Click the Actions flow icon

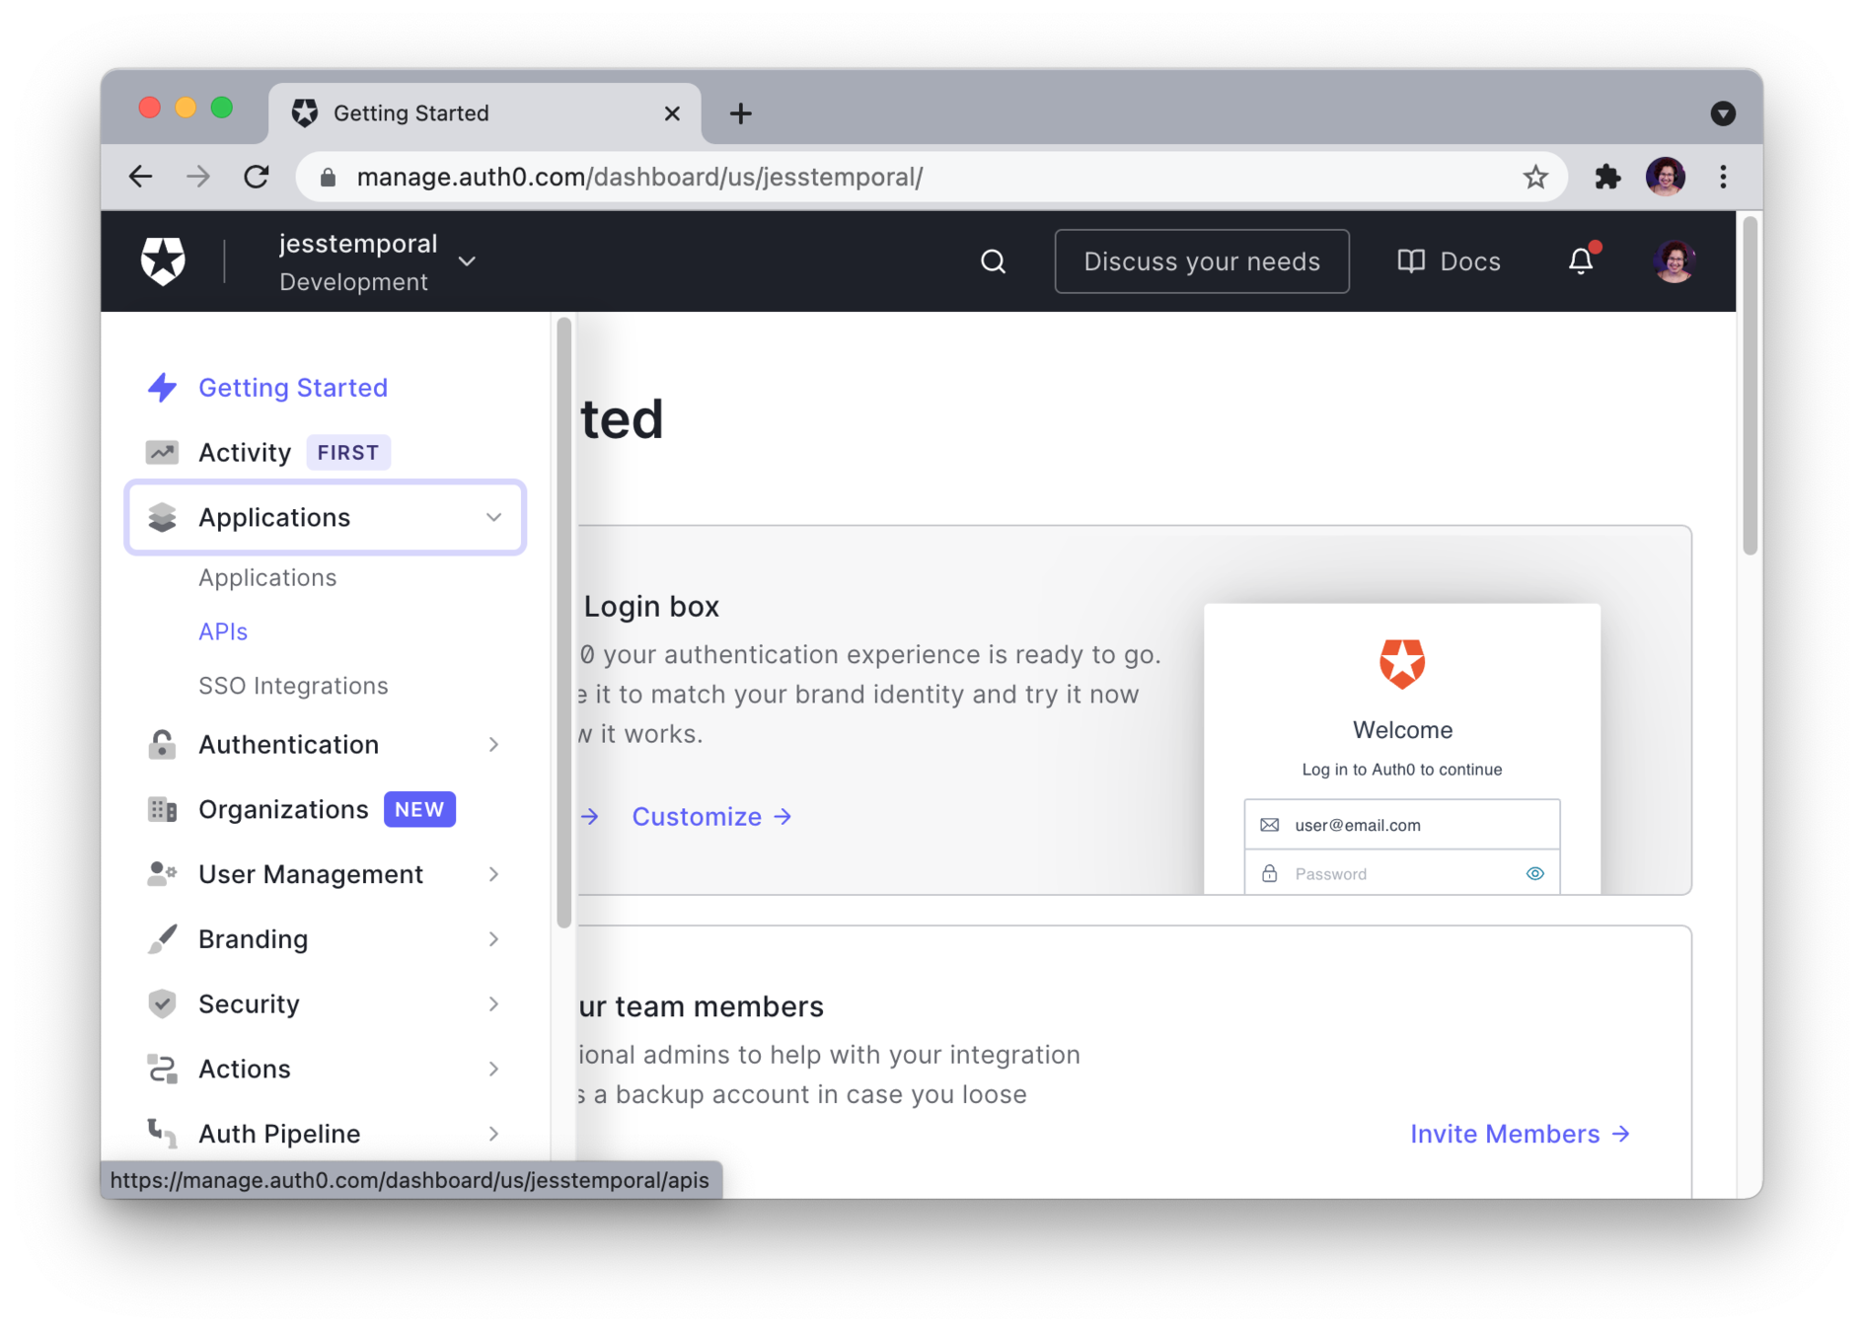pos(162,1069)
